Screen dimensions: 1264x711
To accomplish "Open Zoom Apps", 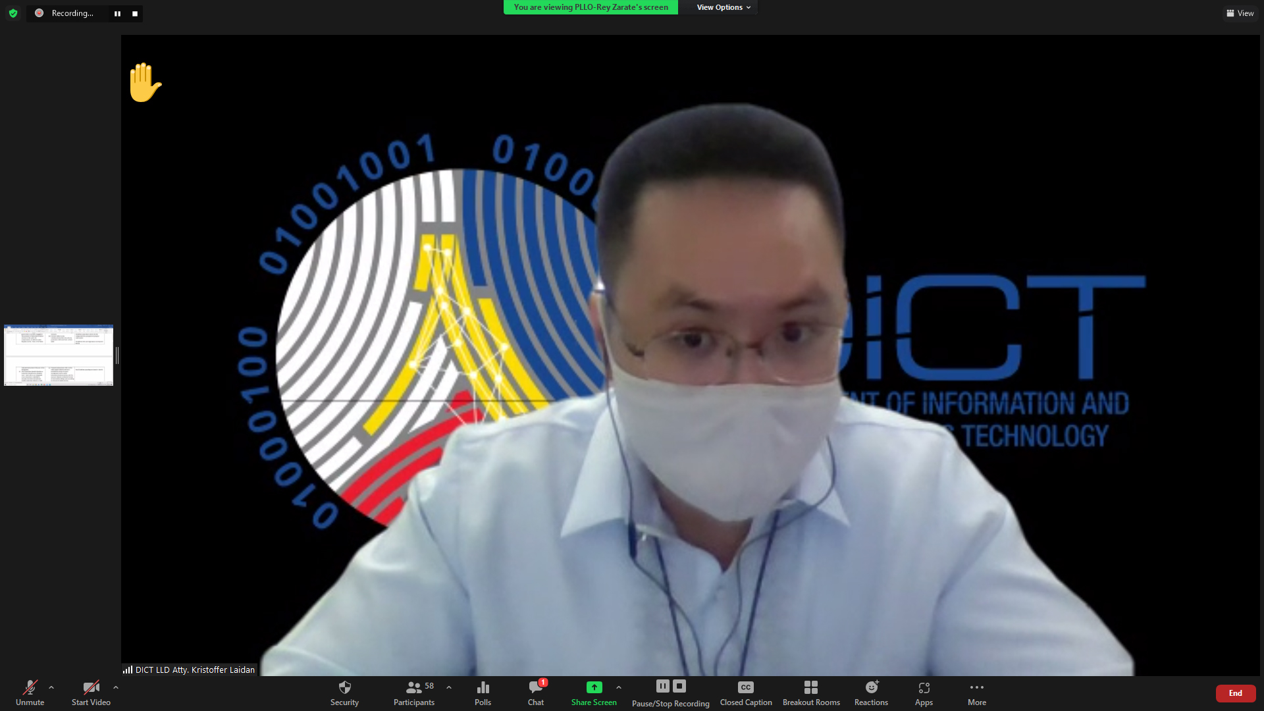I will click(x=924, y=693).
